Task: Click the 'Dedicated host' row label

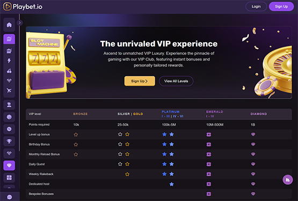Action: pos(39,184)
